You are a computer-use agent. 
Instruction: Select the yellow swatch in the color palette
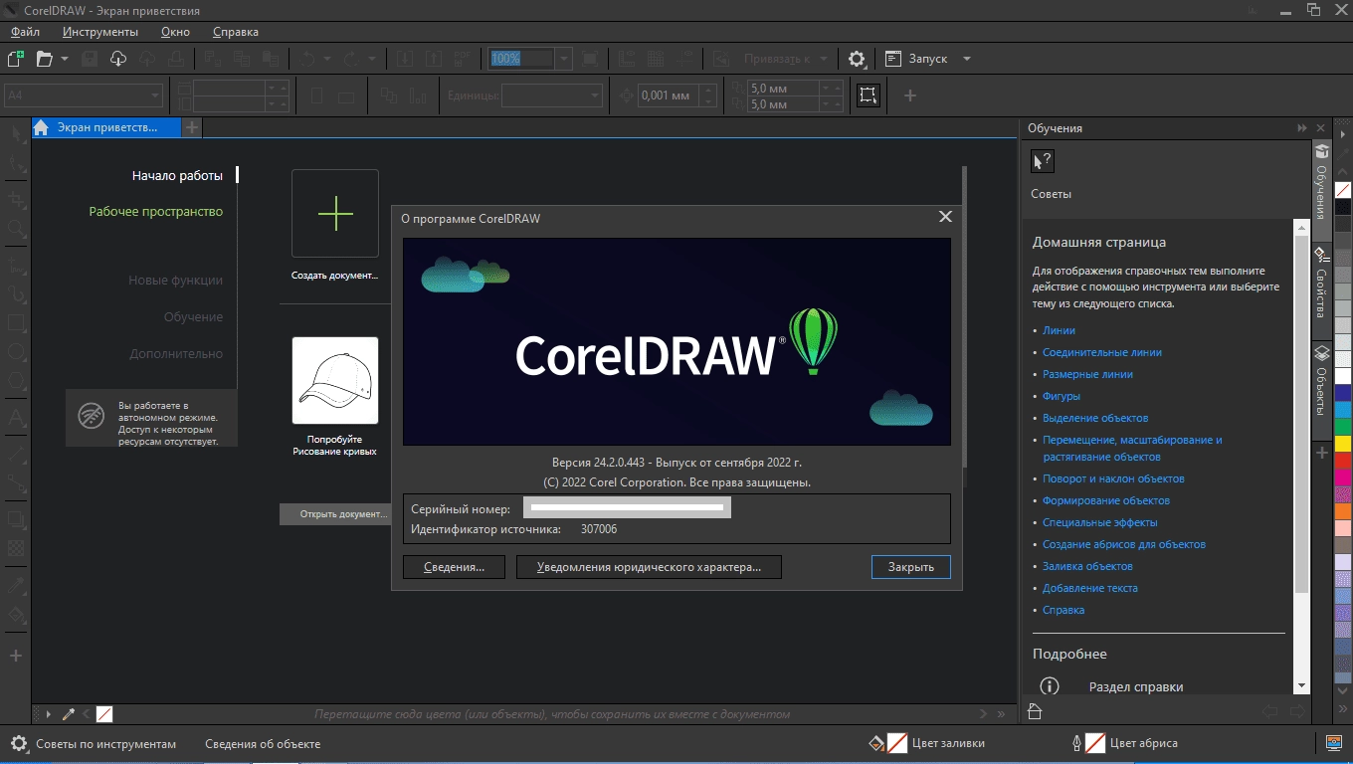point(1343,443)
